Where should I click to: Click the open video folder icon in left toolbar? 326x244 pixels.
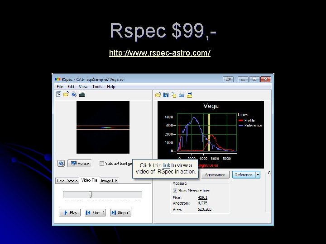pos(66,94)
